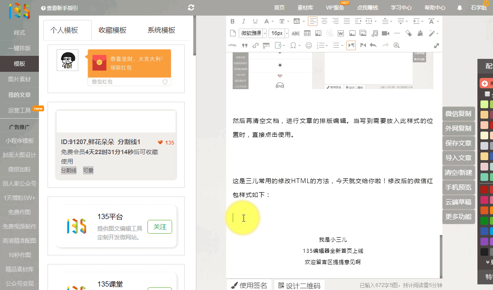Toggle left alignment button
The height and width of the screenshot is (290, 493).
(x=312, y=21)
